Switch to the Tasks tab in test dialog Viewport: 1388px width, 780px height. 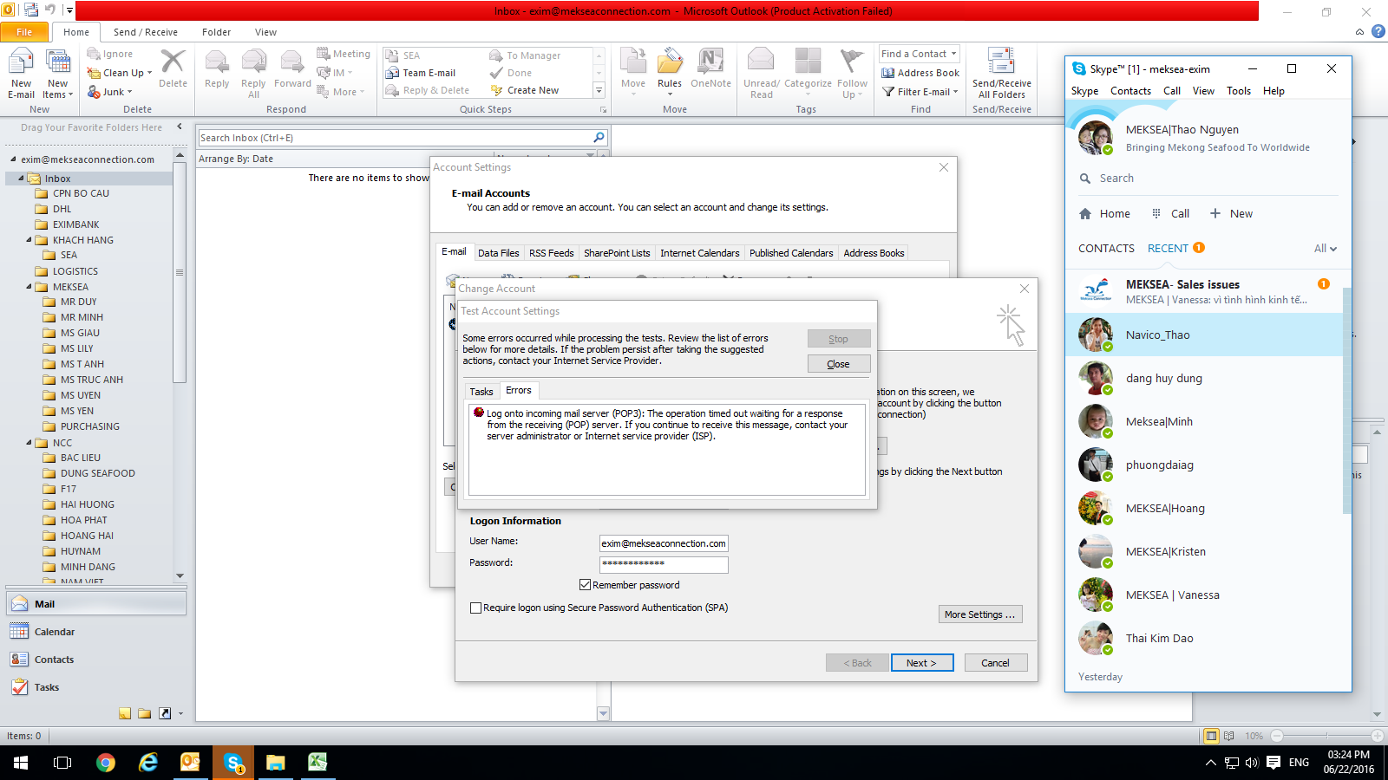[481, 392]
